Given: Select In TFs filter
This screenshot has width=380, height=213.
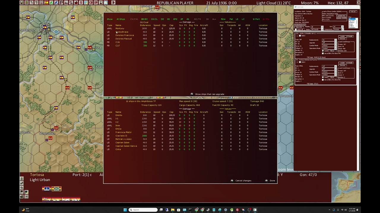Looking at the screenshot, I should (266, 19).
